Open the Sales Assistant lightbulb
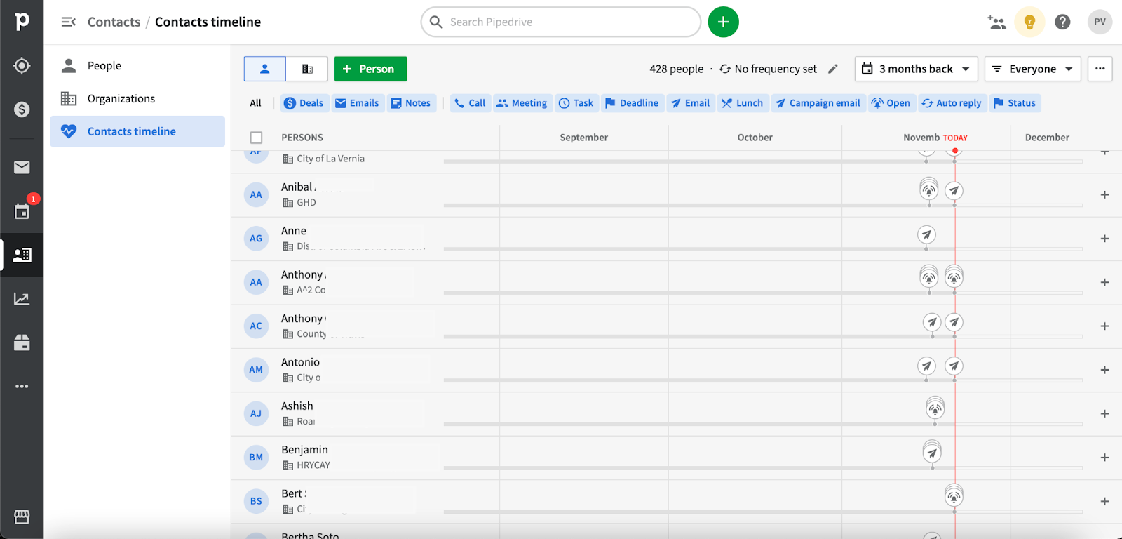Image resolution: width=1122 pixels, height=539 pixels. pyautogui.click(x=1029, y=22)
